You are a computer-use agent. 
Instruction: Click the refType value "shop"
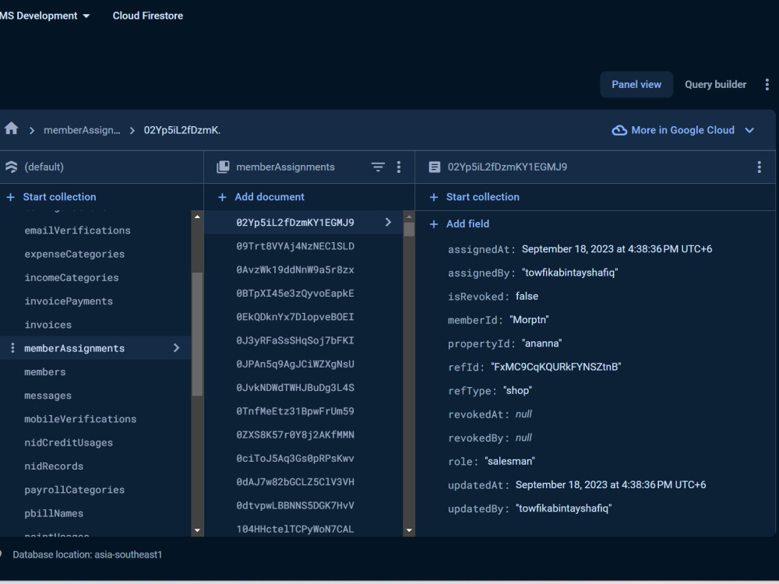517,391
